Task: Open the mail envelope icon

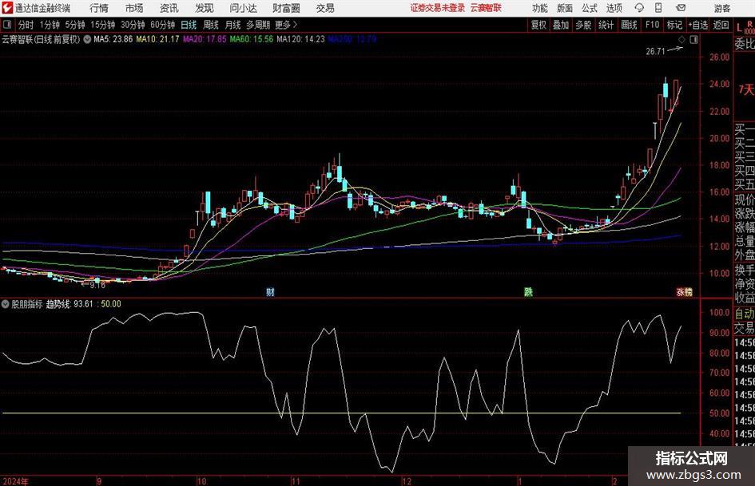Action: coord(681,8)
